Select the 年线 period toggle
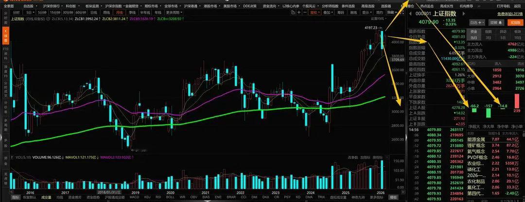 (x=158, y=12)
